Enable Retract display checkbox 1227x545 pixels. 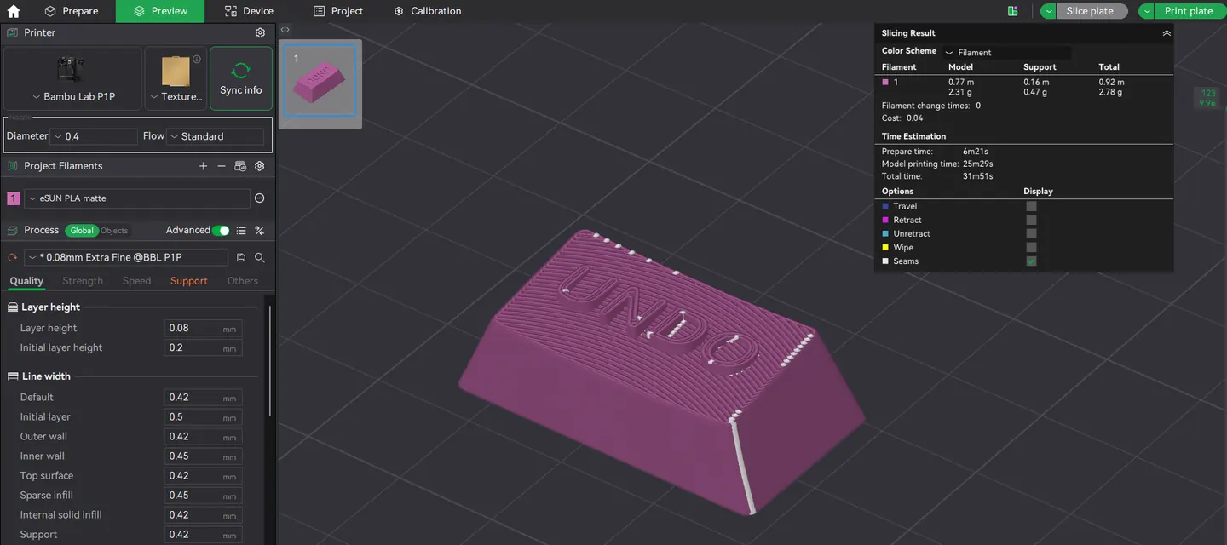coord(1031,220)
